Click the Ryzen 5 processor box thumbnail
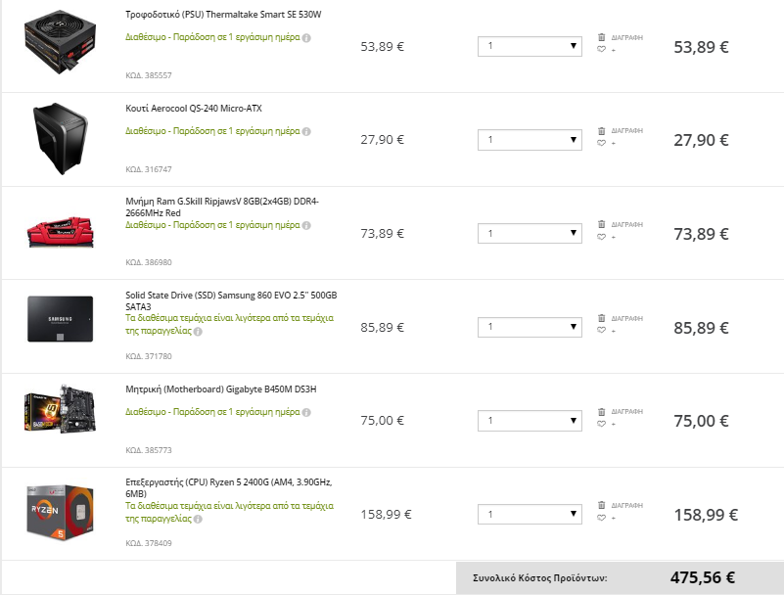The height and width of the screenshot is (595, 784). point(60,512)
